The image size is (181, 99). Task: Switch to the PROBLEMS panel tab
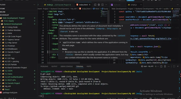44,66
